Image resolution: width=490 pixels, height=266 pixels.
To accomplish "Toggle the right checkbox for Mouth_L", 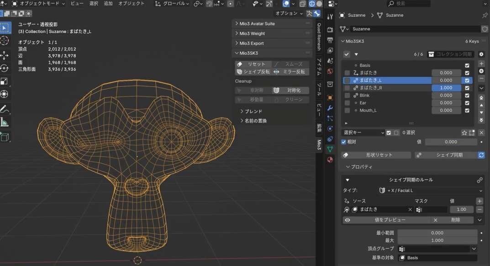I will (467, 111).
